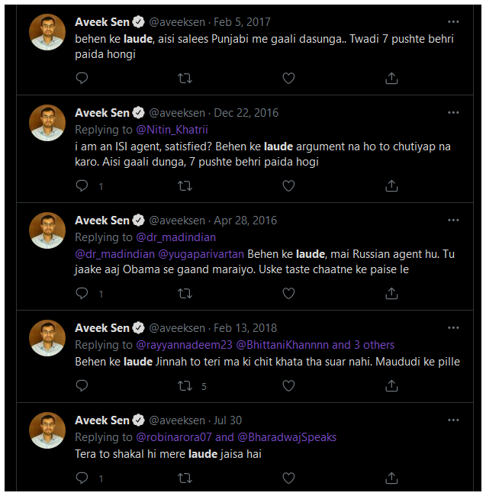This screenshot has width=486, height=496.
Task: Reply to the Feb 5, 2017 tweet
Action: [x=82, y=78]
